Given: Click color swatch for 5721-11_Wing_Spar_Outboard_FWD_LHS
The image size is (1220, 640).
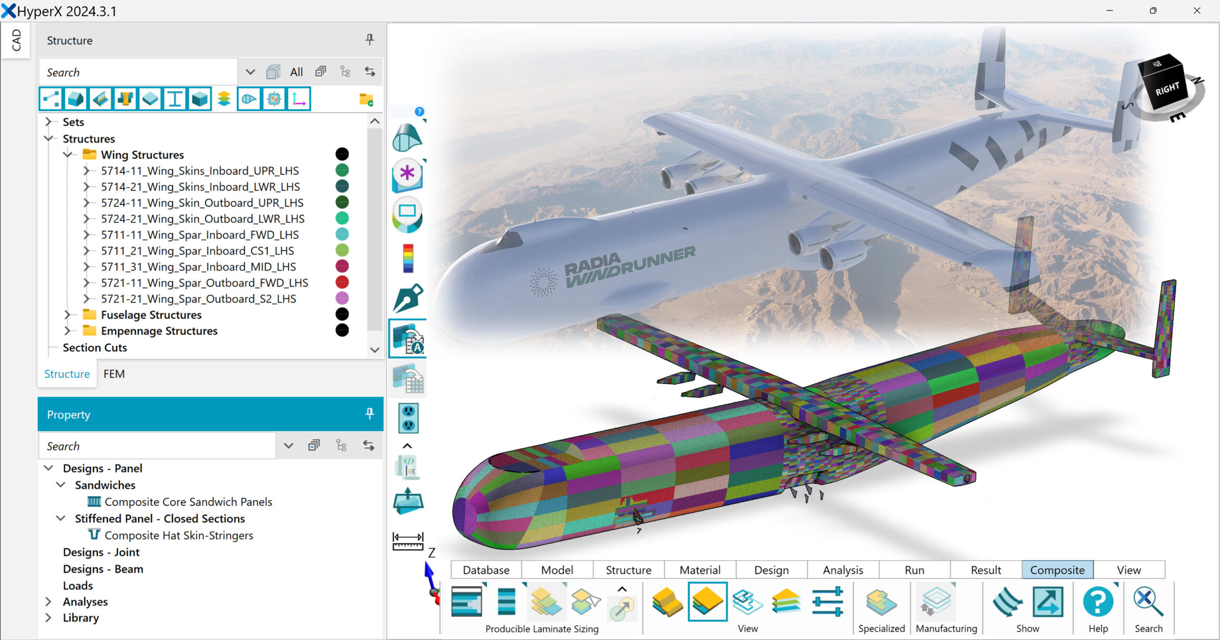Looking at the screenshot, I should [x=342, y=282].
